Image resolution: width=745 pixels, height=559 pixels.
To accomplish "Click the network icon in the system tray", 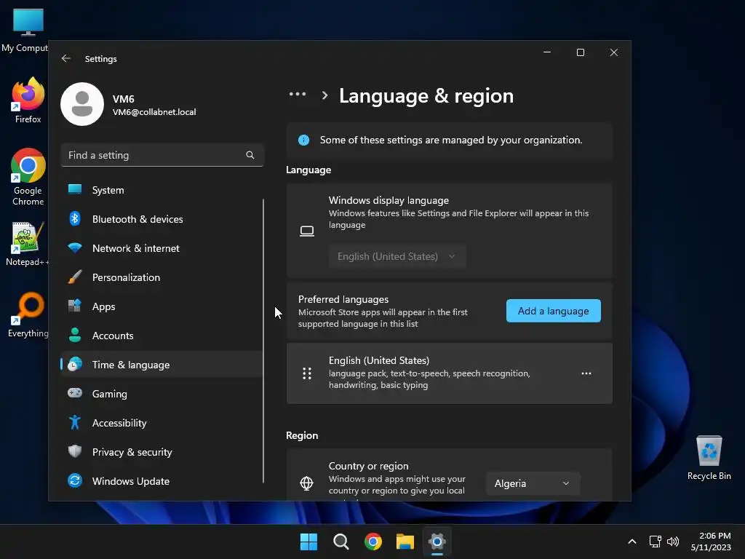I will click(x=656, y=542).
